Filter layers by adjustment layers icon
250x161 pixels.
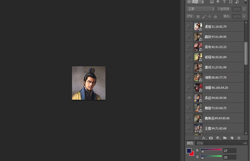[218, 2]
